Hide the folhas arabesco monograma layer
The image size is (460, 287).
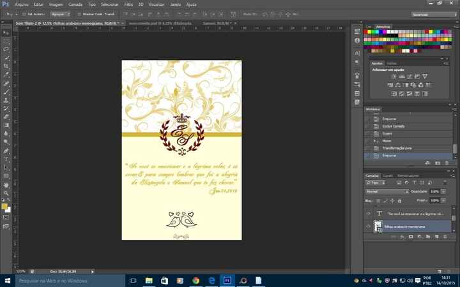coord(369,226)
